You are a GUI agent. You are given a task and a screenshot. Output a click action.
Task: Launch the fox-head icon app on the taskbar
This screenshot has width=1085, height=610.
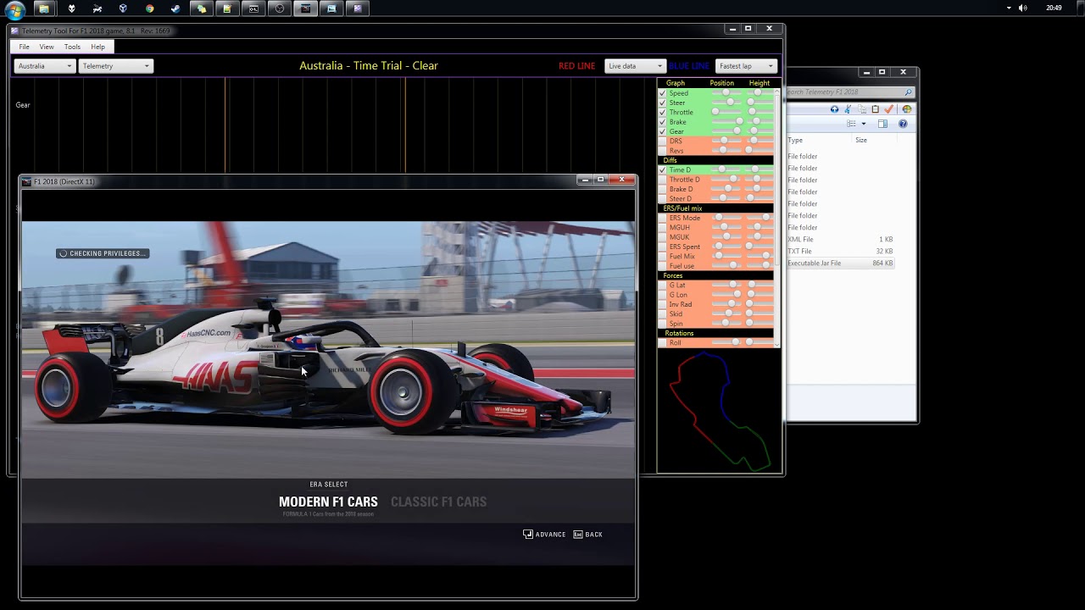click(71, 8)
